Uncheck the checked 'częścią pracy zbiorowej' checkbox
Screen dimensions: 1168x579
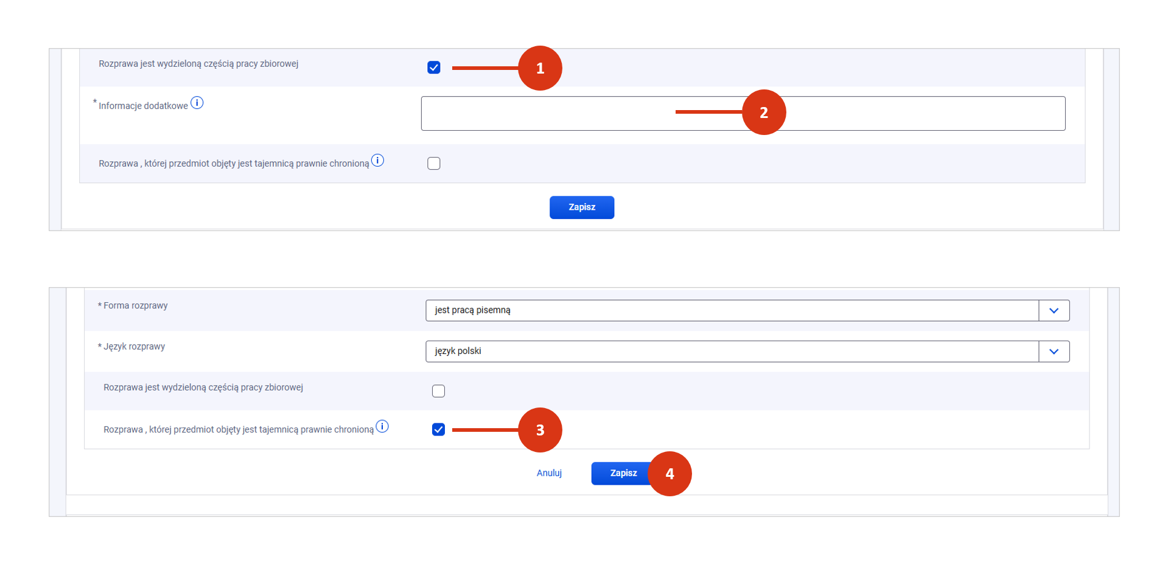pyautogui.click(x=434, y=68)
